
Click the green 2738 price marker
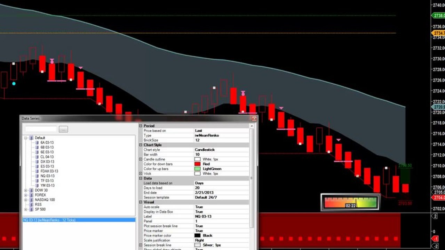click(438, 15)
